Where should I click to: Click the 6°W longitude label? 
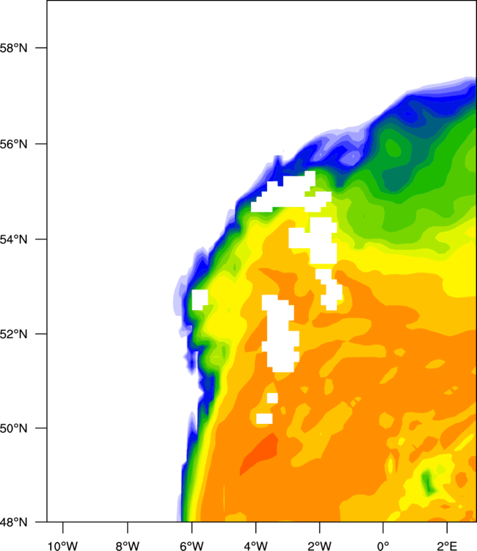coord(192,546)
